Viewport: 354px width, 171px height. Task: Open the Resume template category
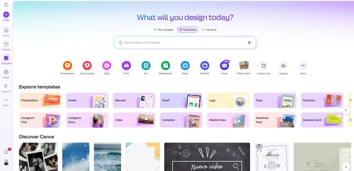[134, 100]
